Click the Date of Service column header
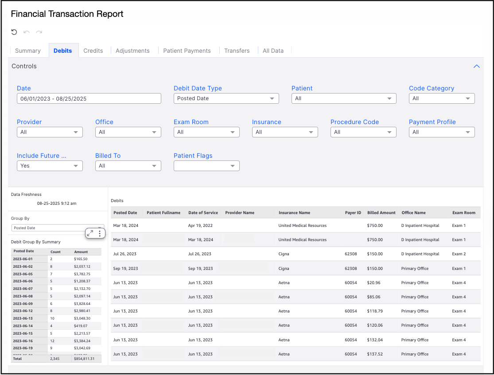 (203, 213)
